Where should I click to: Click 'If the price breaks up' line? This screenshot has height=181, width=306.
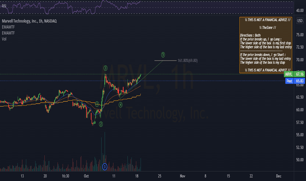tap(261, 39)
